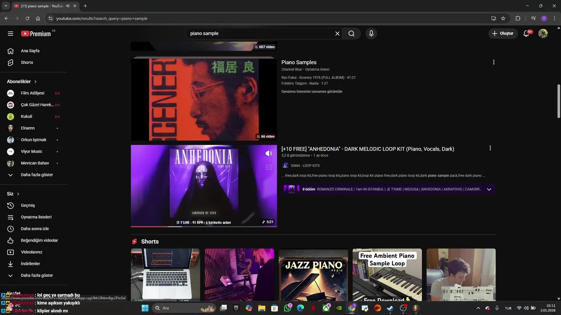Image resolution: width=561 pixels, height=315 pixels.
Task: Open Piano Samples playlist title
Action: (299, 63)
